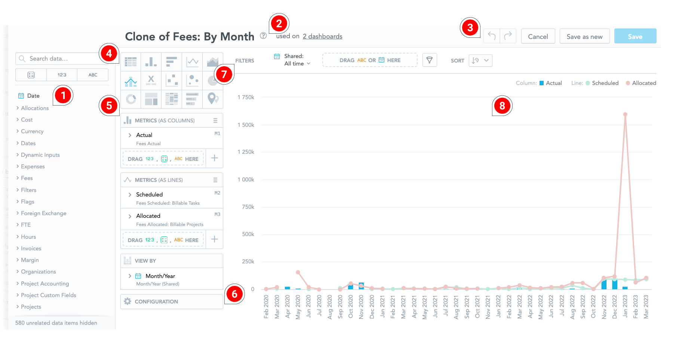
Task: Expand the Invoices folder
Action: tap(18, 248)
